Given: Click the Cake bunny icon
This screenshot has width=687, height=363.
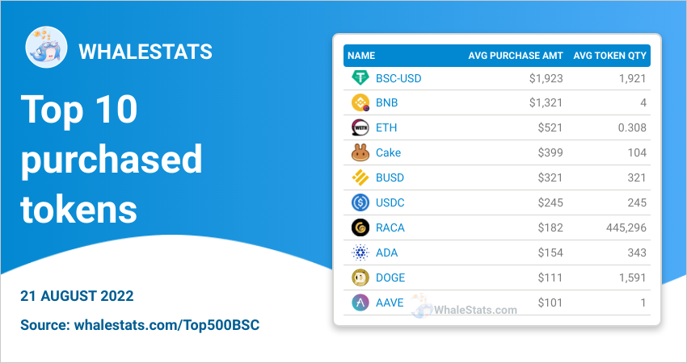Looking at the screenshot, I should click(360, 152).
